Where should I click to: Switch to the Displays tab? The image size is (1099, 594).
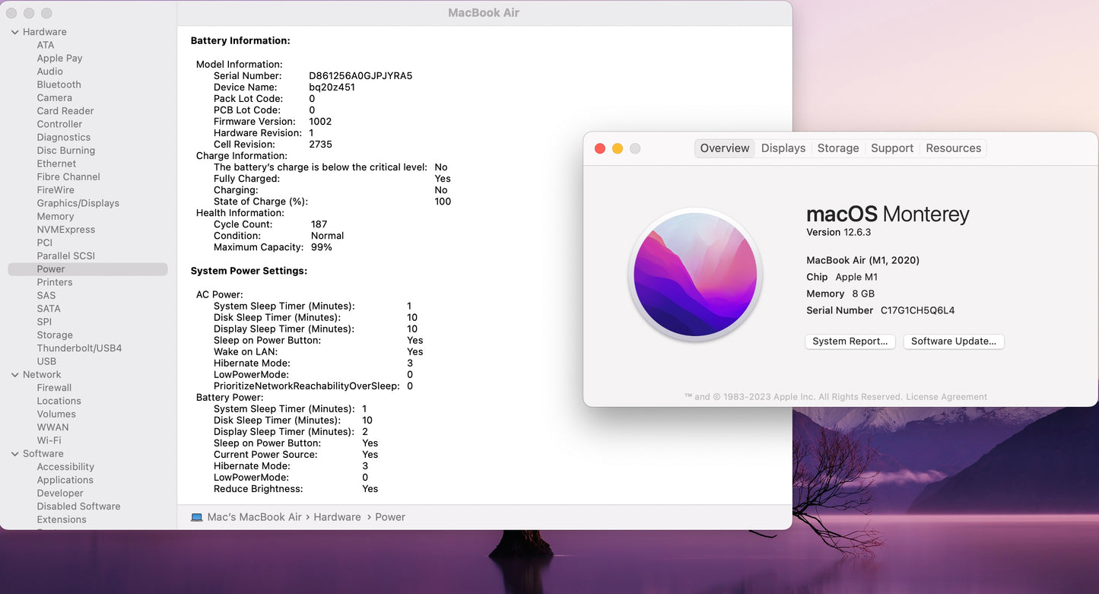coord(783,148)
